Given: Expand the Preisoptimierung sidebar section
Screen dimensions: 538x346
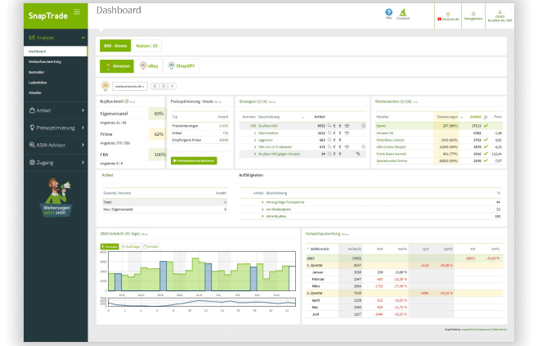Looking at the screenshot, I should 56,128.
